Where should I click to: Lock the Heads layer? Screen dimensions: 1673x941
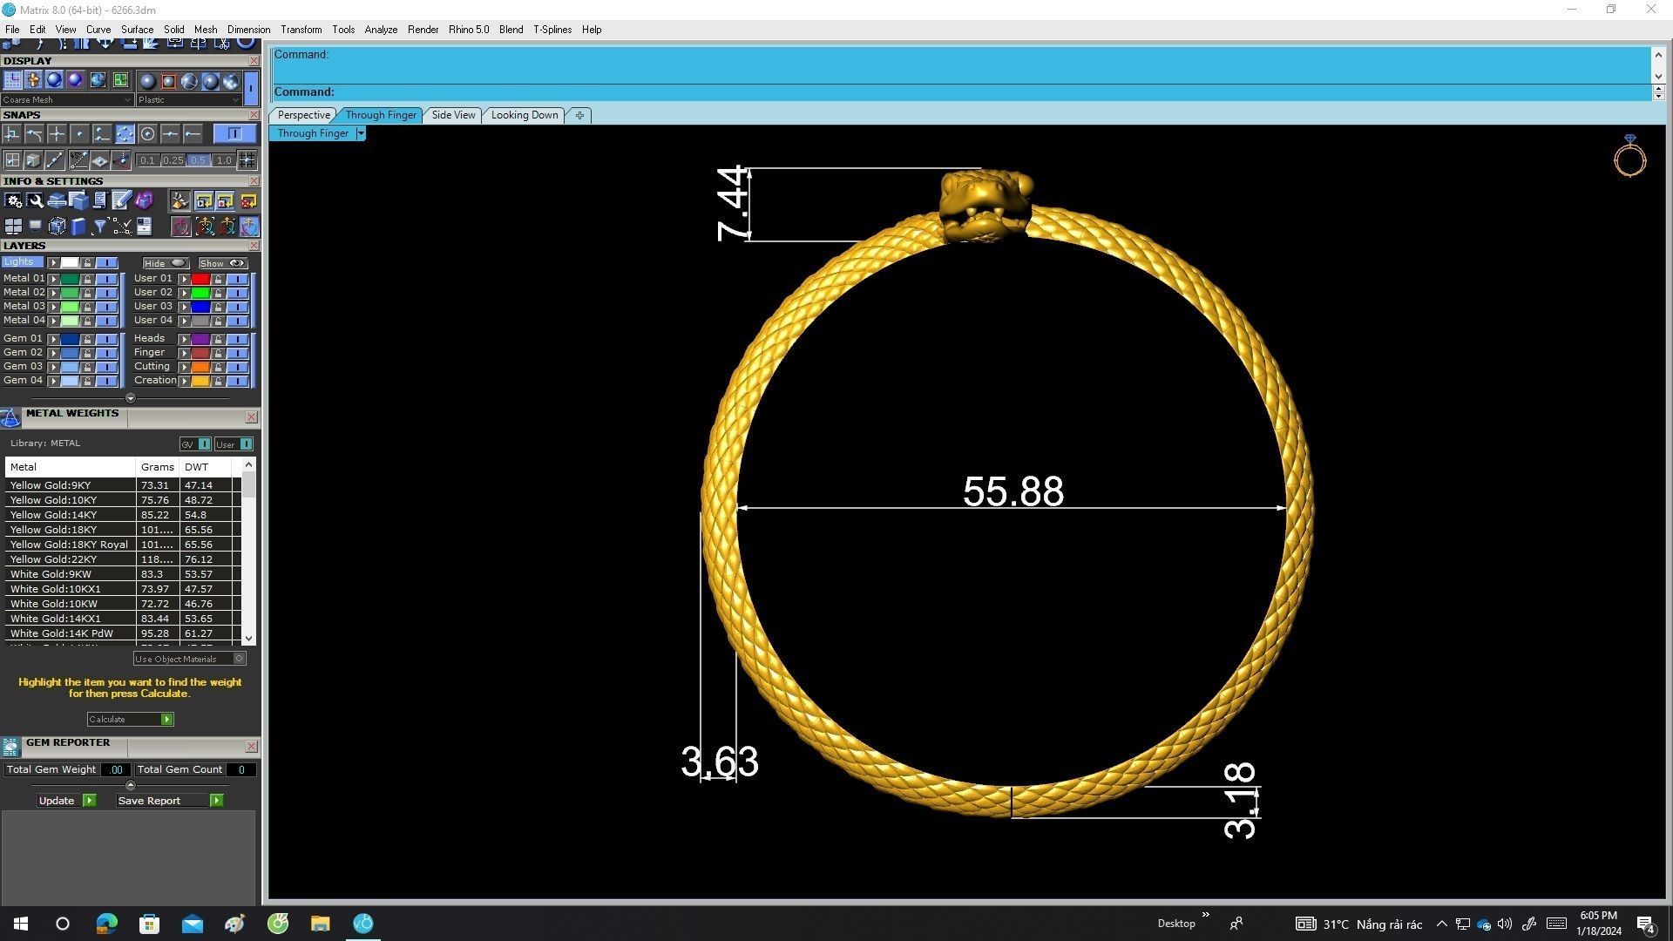218,339
